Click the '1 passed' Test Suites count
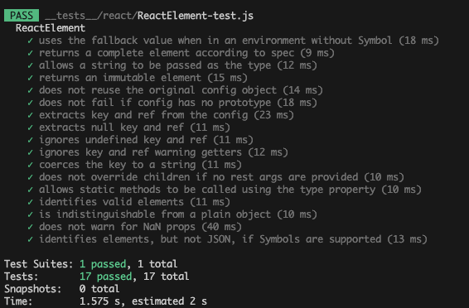 pyautogui.click(x=103, y=264)
